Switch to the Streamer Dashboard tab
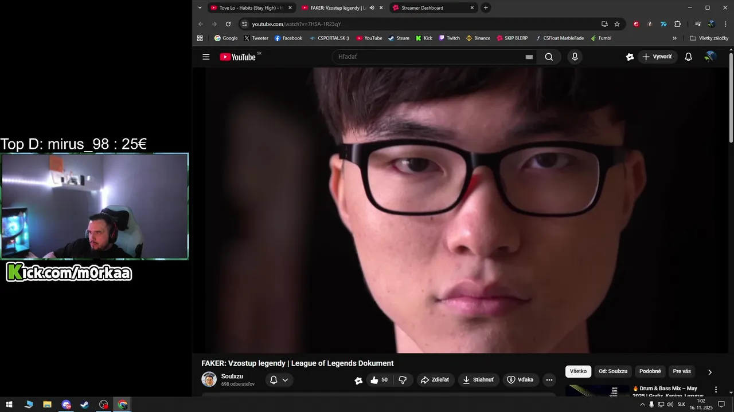Screen dimensions: 734x412 [433, 8]
